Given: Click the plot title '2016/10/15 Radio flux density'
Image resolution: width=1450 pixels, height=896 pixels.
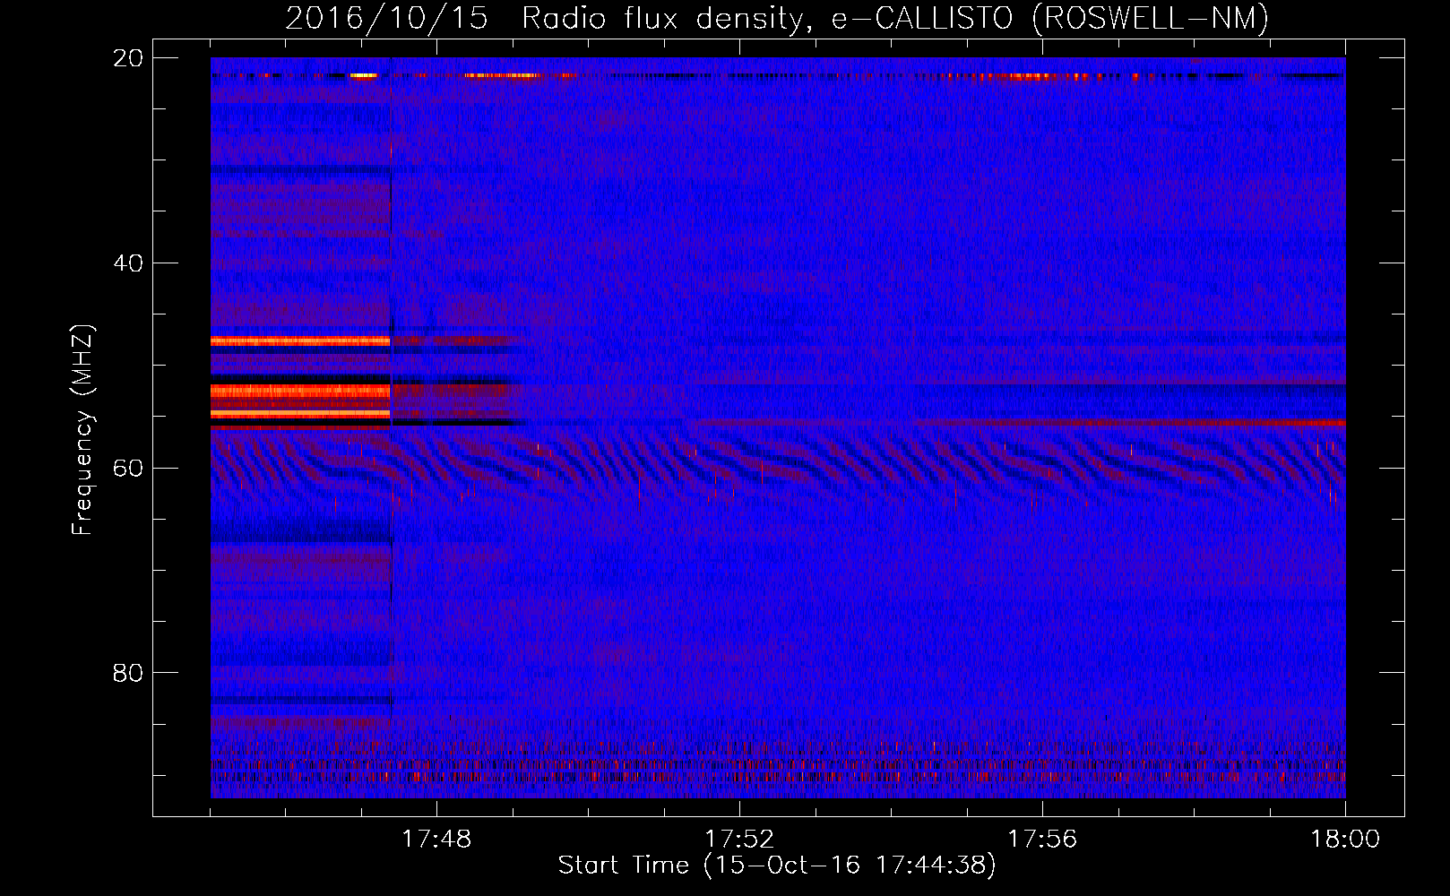Looking at the screenshot, I should pos(549,18).
